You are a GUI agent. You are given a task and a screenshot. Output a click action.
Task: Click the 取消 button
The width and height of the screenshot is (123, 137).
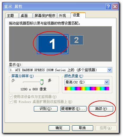point(82,128)
